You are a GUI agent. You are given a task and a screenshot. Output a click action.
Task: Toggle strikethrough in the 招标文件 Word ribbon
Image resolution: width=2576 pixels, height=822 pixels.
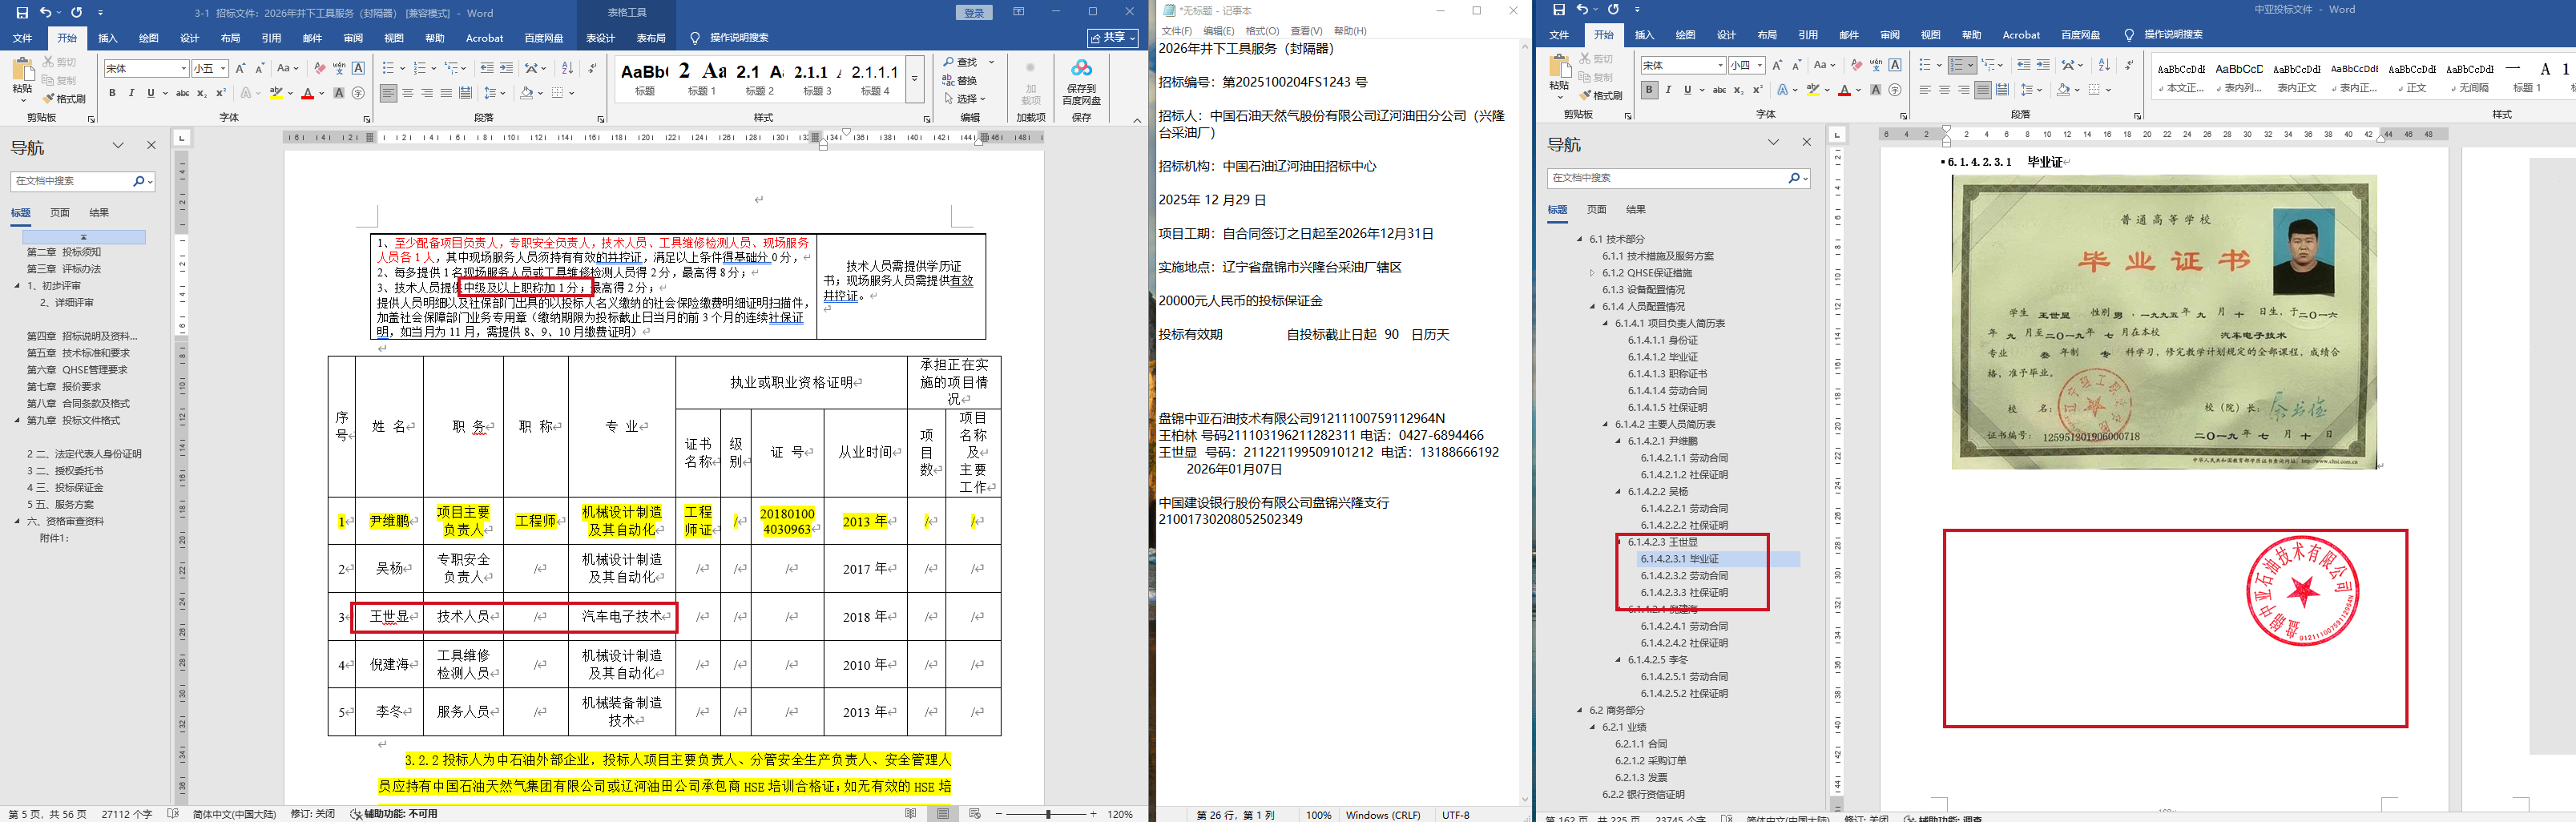[x=182, y=93]
